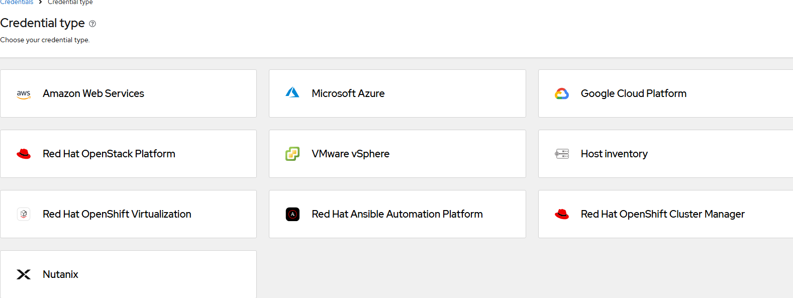Click the Red Hat OpenStack hat icon
Image resolution: width=793 pixels, height=298 pixels.
click(24, 154)
